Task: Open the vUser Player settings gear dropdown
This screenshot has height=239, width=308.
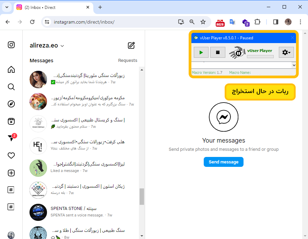Action: click(x=286, y=52)
